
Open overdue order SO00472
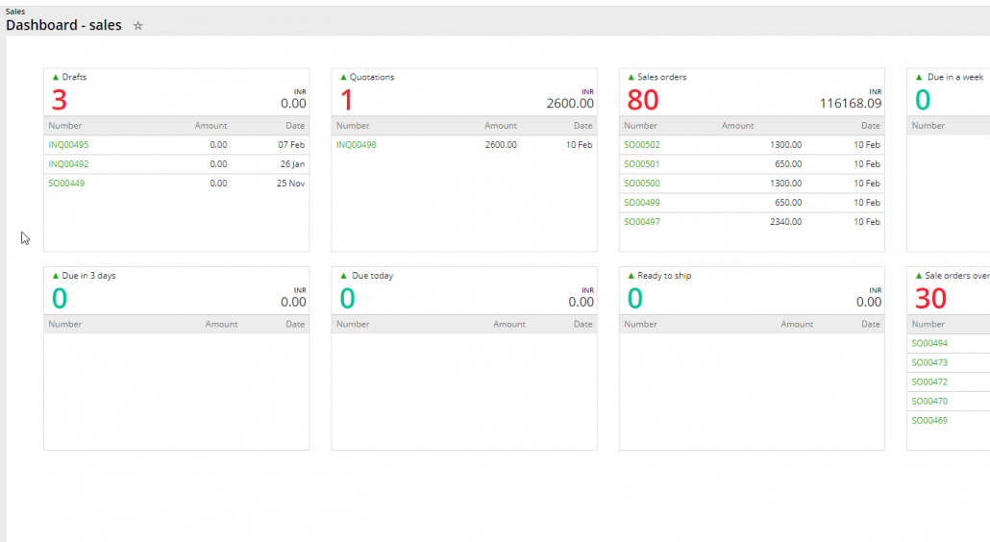[x=930, y=382]
